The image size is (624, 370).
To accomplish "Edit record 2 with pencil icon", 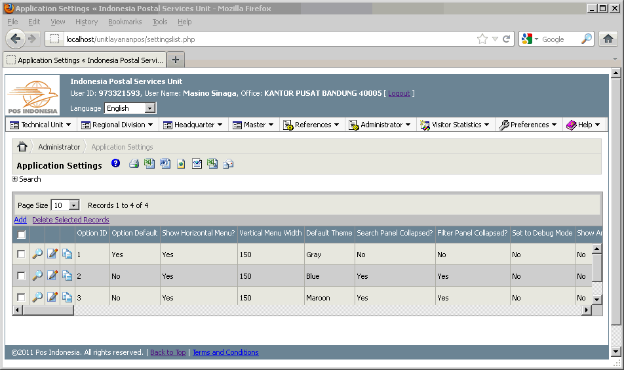I will 52,276.
